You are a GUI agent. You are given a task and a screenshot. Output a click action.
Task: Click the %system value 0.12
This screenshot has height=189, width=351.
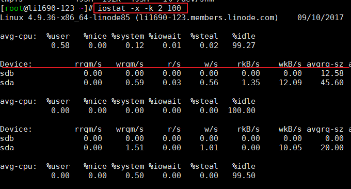click(135, 45)
